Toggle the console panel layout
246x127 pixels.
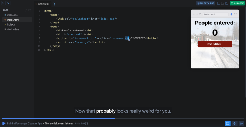(222, 3)
